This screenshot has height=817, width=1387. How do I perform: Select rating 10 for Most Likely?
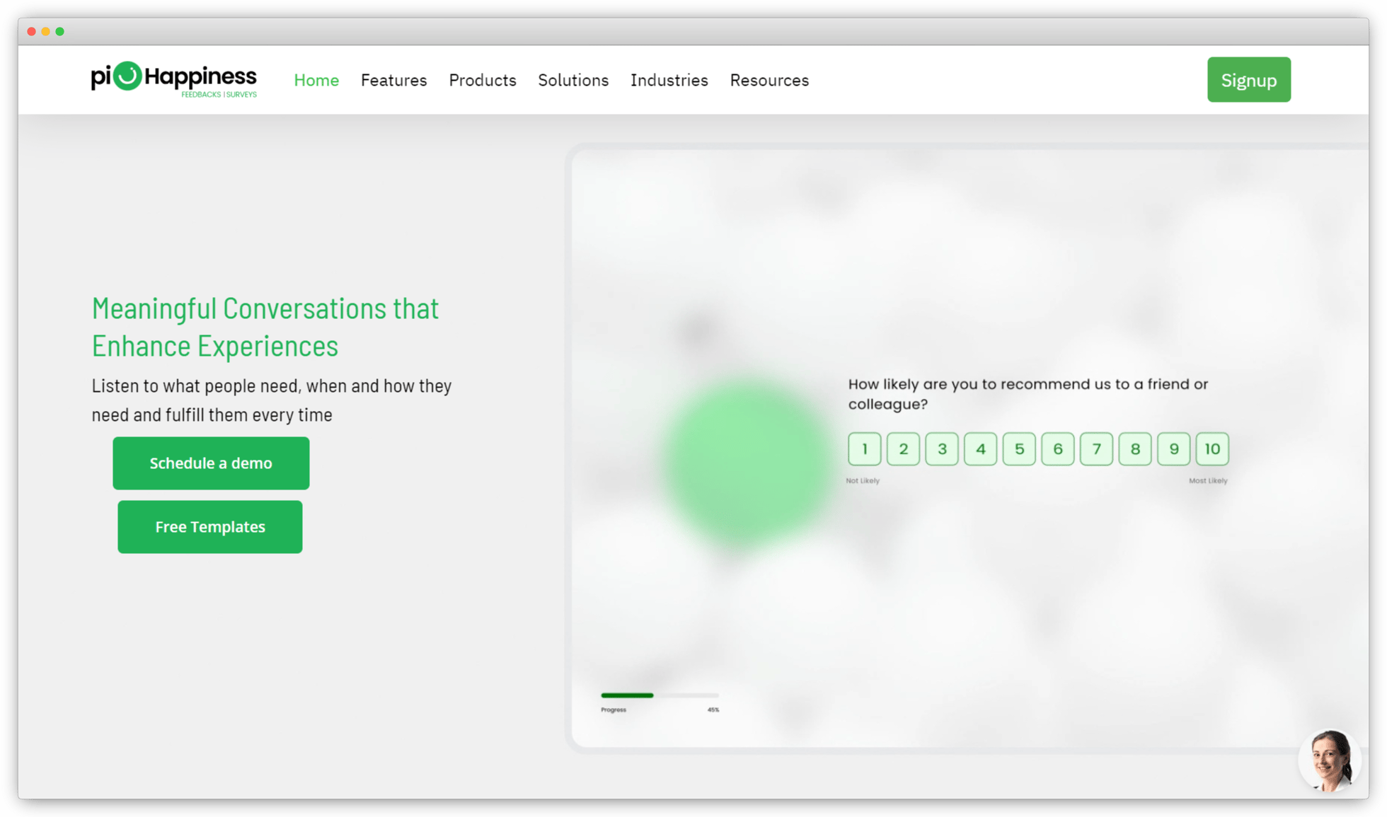(1212, 448)
